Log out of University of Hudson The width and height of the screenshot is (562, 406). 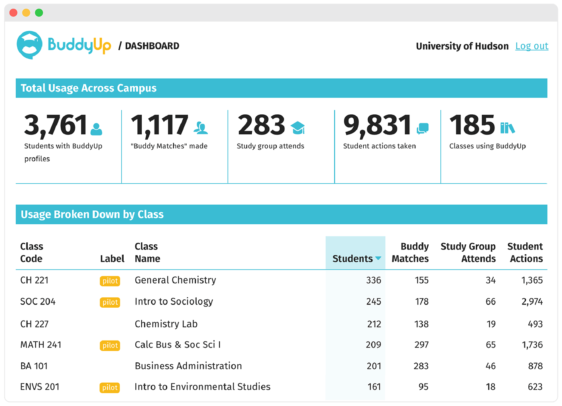click(532, 46)
